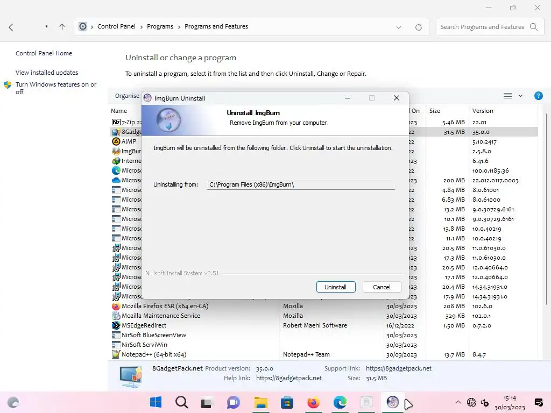
Task: Select NirSoft ServiWin entry
Action: (x=144, y=345)
